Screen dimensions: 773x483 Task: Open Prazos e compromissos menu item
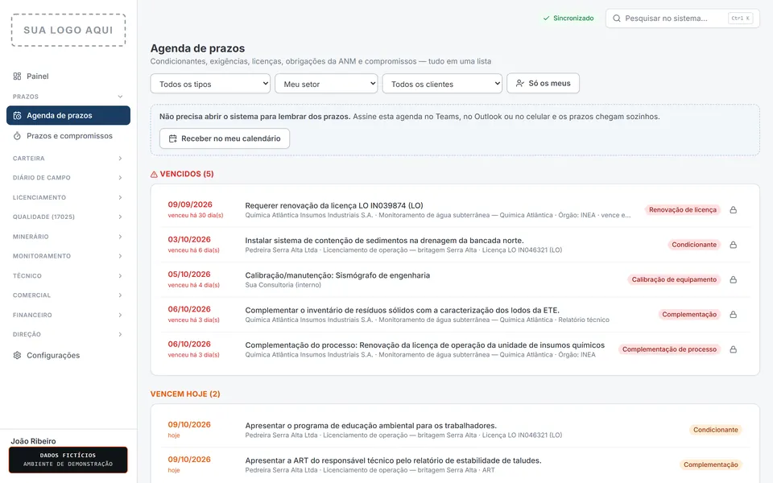click(x=68, y=135)
